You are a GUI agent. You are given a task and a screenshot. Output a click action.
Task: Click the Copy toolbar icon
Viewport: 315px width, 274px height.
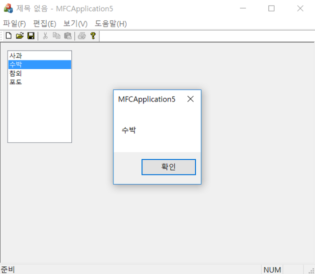click(56, 36)
